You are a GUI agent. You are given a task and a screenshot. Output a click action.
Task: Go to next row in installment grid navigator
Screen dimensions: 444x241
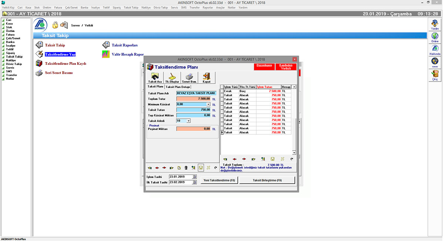coord(244,159)
